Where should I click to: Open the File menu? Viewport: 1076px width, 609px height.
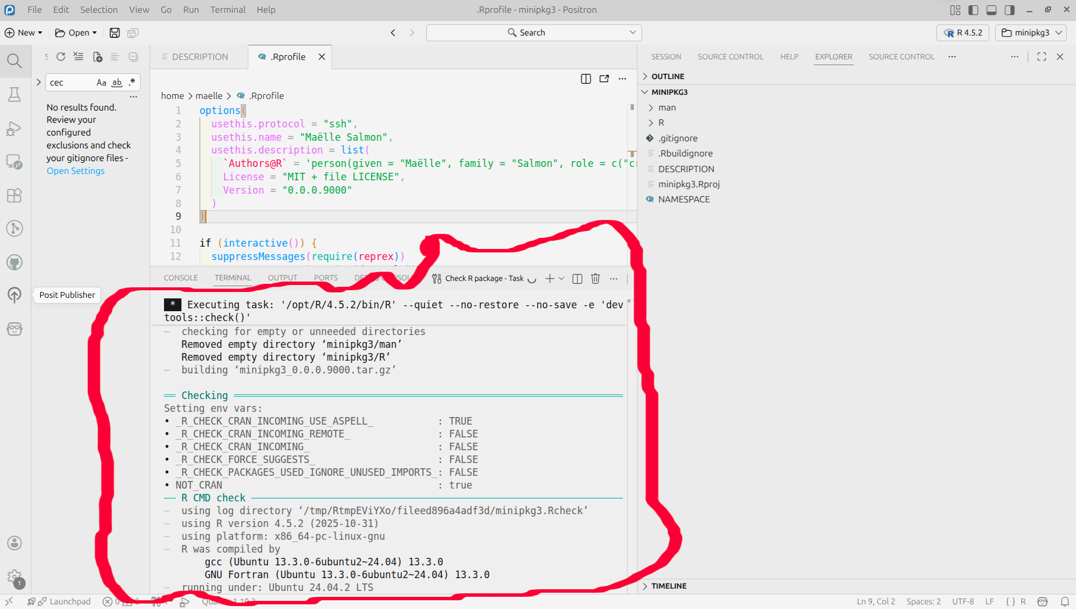coord(35,10)
